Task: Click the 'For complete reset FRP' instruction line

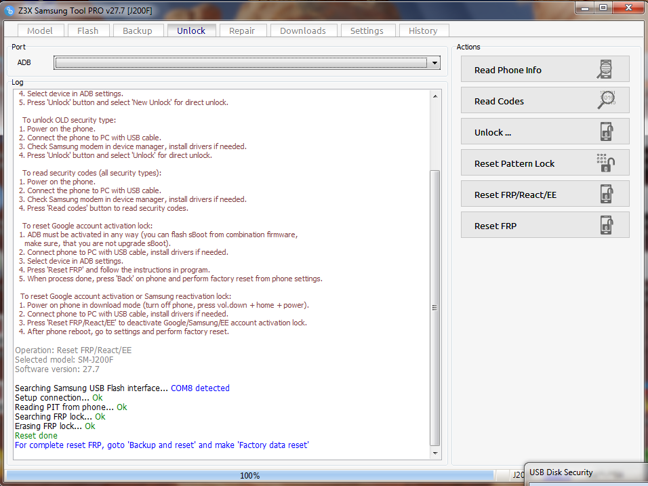Action: (161, 445)
